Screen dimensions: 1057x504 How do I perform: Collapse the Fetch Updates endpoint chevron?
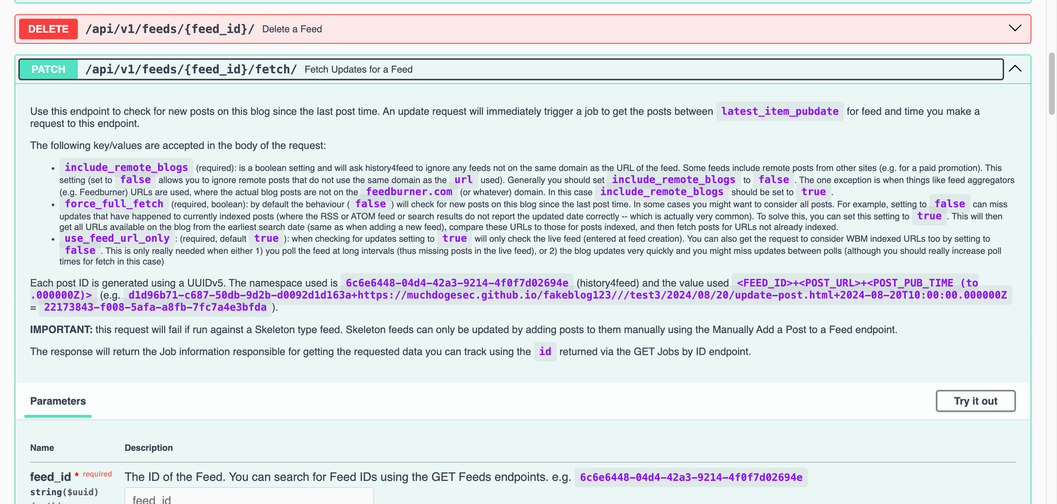[1015, 69]
